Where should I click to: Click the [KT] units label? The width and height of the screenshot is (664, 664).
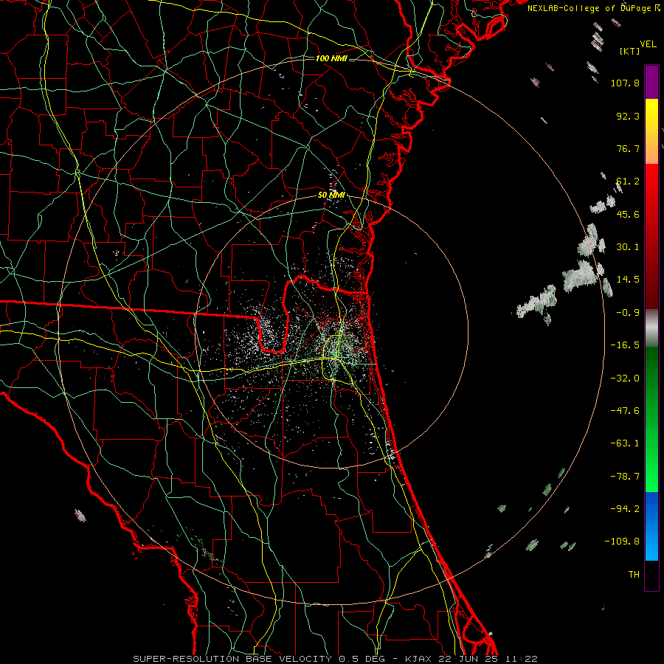pos(630,51)
